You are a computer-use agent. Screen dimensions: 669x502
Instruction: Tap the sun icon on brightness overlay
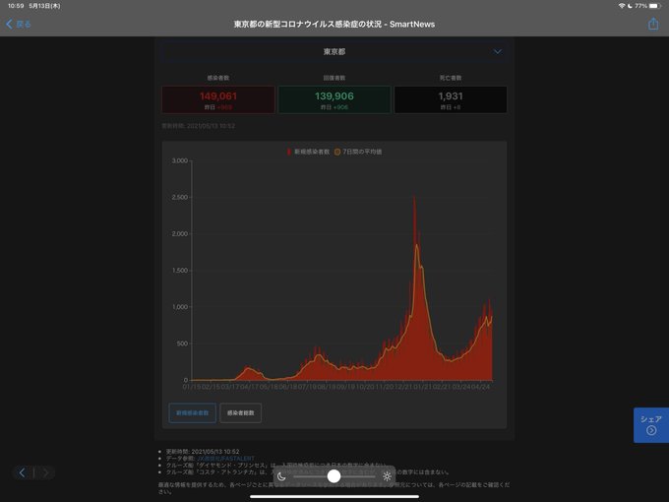click(x=387, y=476)
